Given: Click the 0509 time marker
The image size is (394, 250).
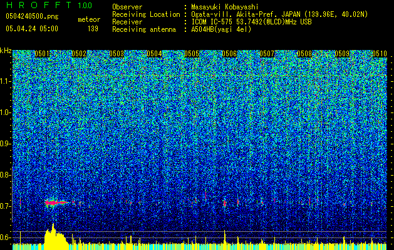Looking at the screenshot, I should click(342, 54).
